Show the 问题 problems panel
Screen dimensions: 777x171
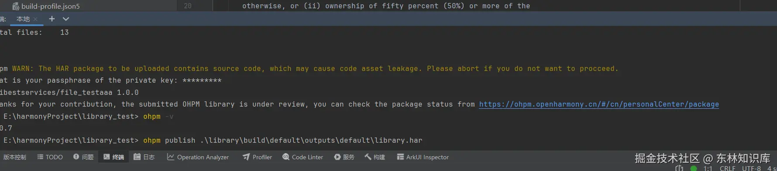(83, 157)
